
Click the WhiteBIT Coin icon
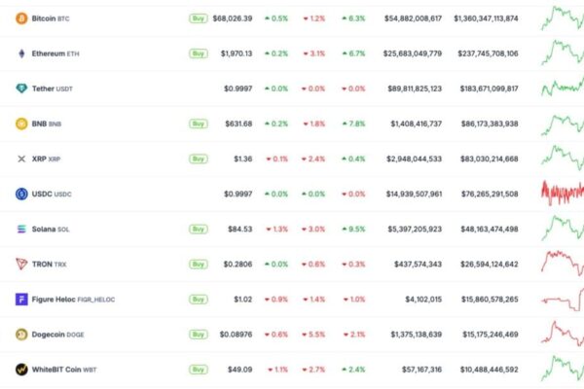pyautogui.click(x=21, y=370)
